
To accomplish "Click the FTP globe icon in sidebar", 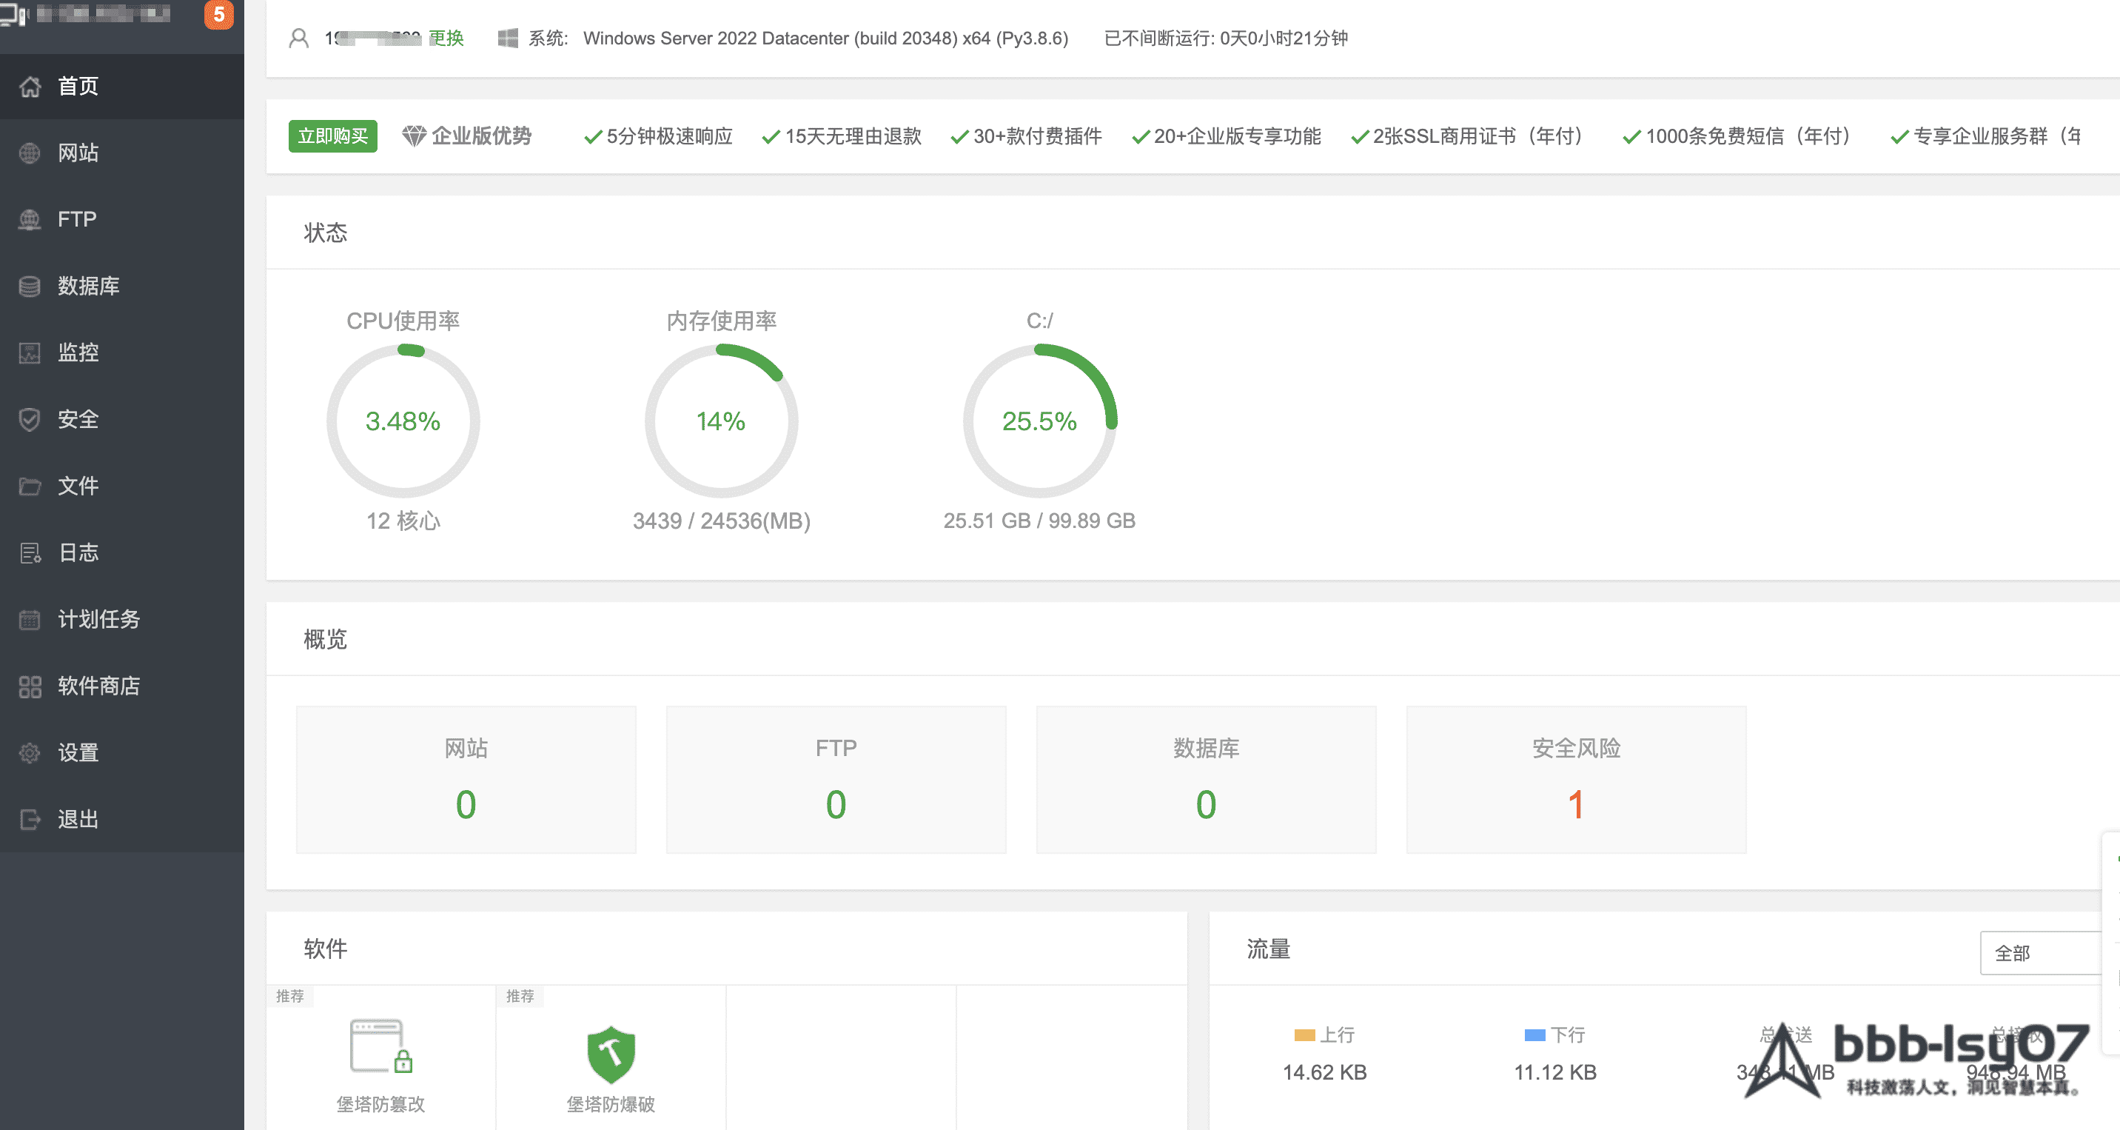I will 30,220.
